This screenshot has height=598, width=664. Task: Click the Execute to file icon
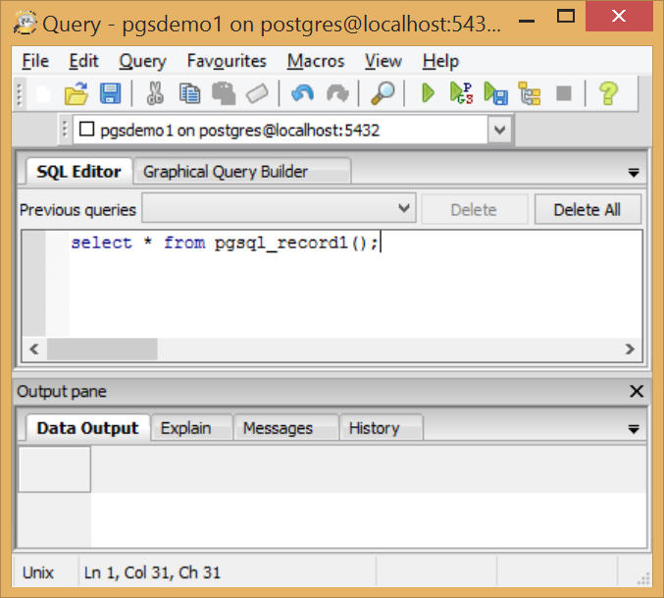click(x=496, y=94)
